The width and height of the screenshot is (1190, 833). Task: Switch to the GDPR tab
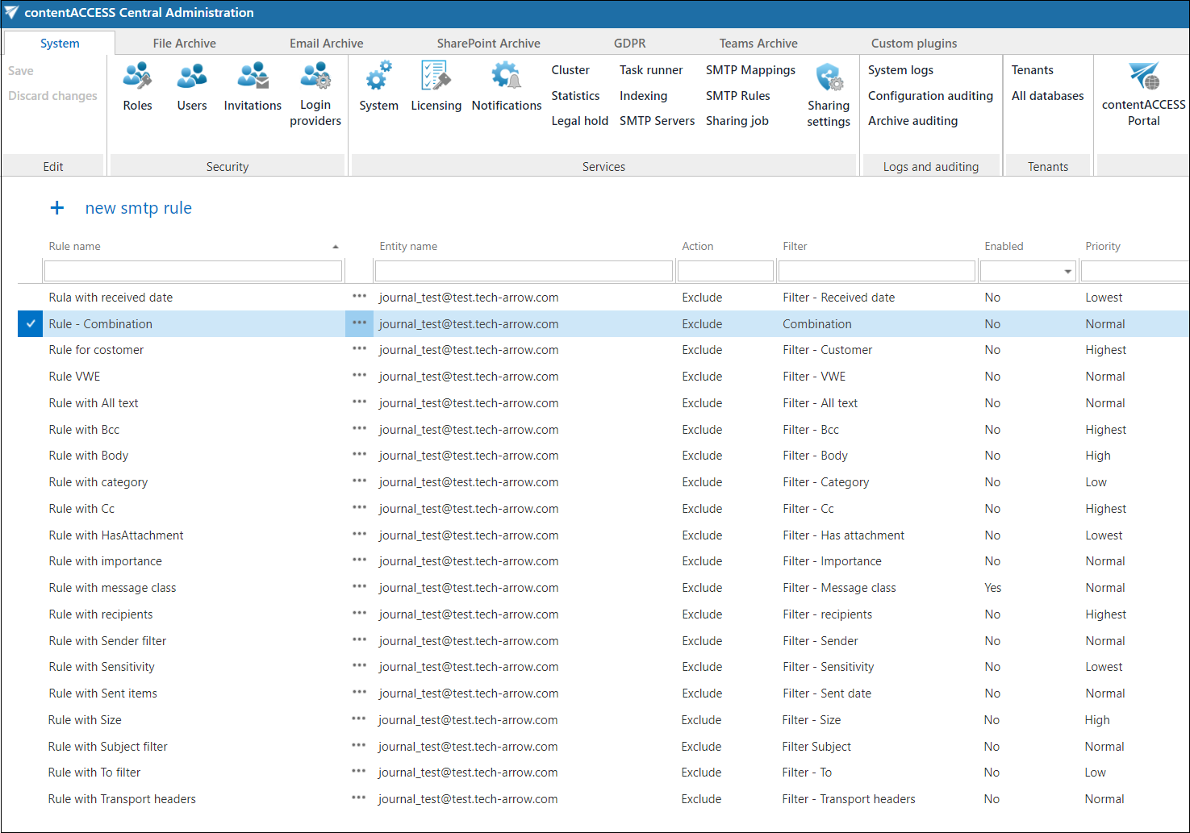click(629, 44)
